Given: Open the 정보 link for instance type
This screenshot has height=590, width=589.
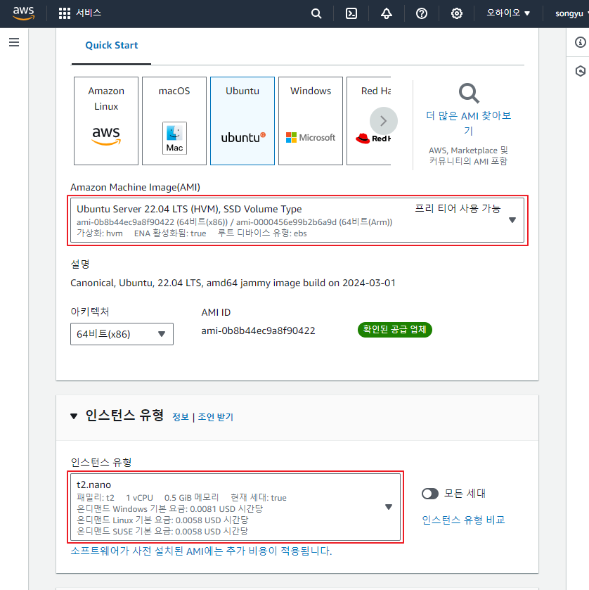Looking at the screenshot, I should (x=180, y=417).
